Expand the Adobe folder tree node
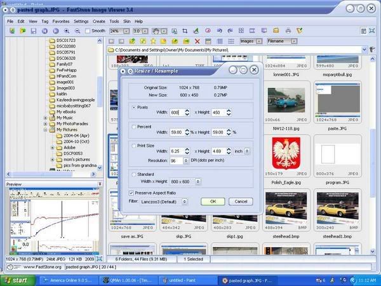Viewport: 381px width, 286px height. (x=53, y=147)
